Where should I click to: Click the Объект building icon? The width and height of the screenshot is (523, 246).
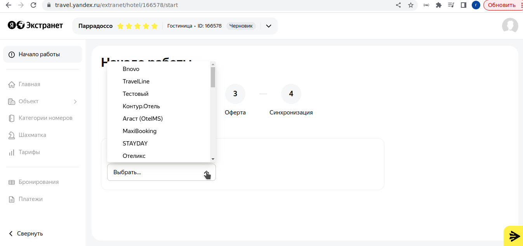[12, 102]
